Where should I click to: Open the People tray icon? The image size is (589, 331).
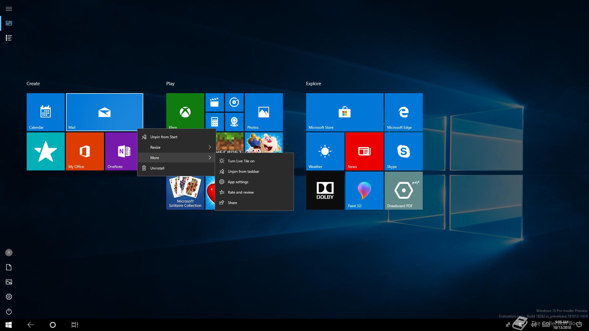click(508, 325)
